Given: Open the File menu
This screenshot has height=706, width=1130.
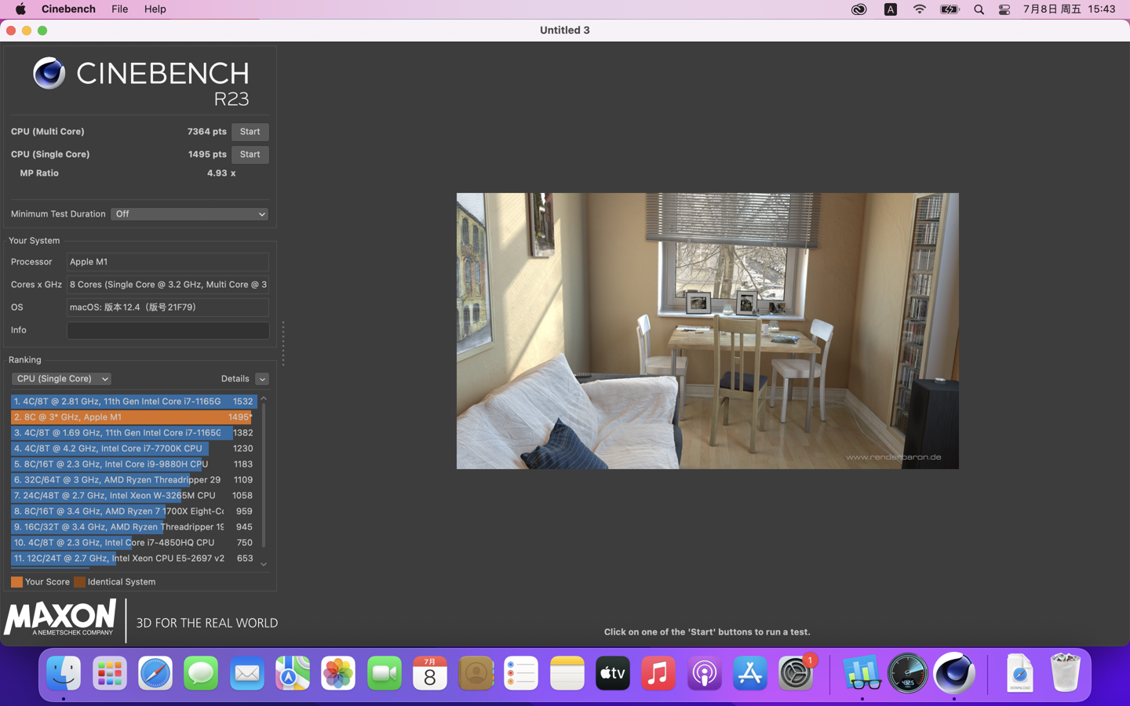Looking at the screenshot, I should (x=119, y=9).
